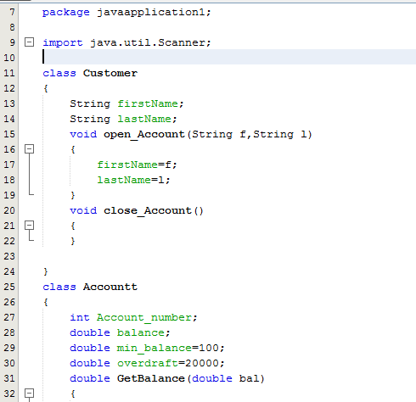Click line number 24 in the gutter
The width and height of the screenshot is (416, 402).
(x=9, y=271)
